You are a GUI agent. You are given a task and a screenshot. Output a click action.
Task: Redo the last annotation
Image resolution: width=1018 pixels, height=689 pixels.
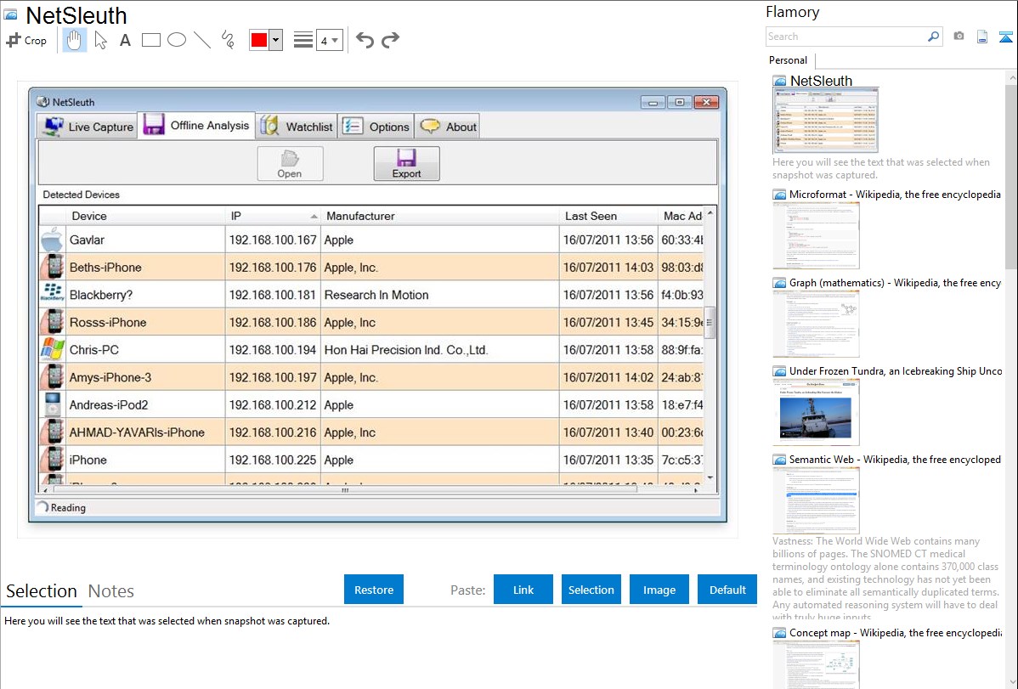click(390, 40)
